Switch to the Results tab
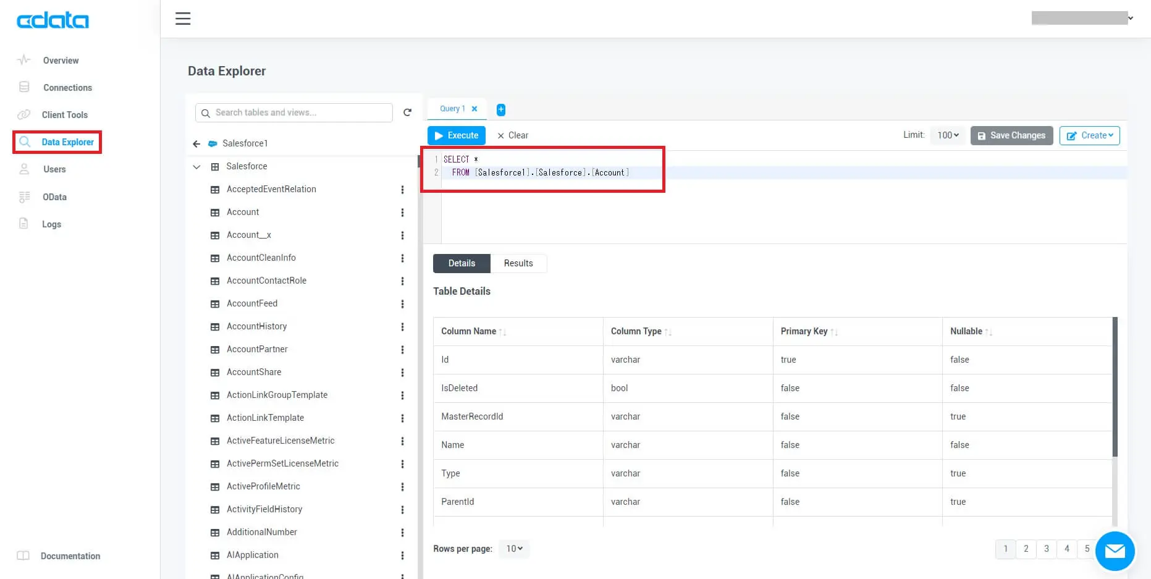The height and width of the screenshot is (579, 1151). tap(518, 263)
